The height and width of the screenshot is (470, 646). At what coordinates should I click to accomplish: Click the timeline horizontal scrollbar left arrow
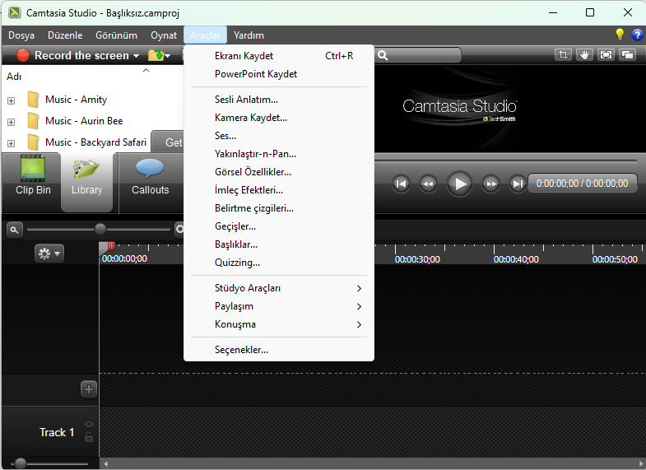click(106, 463)
